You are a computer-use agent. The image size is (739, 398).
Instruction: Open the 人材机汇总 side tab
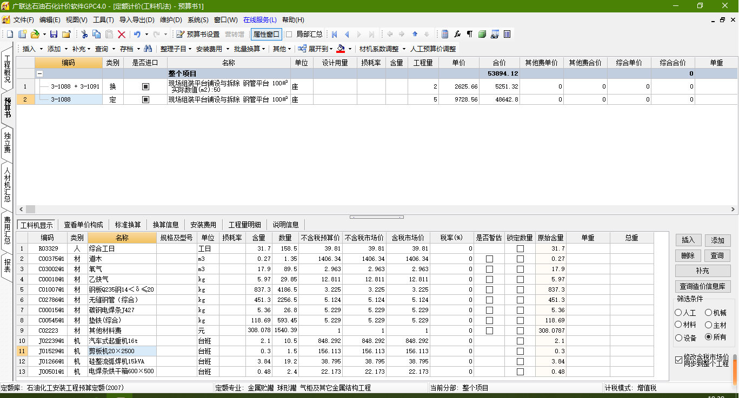point(7,186)
